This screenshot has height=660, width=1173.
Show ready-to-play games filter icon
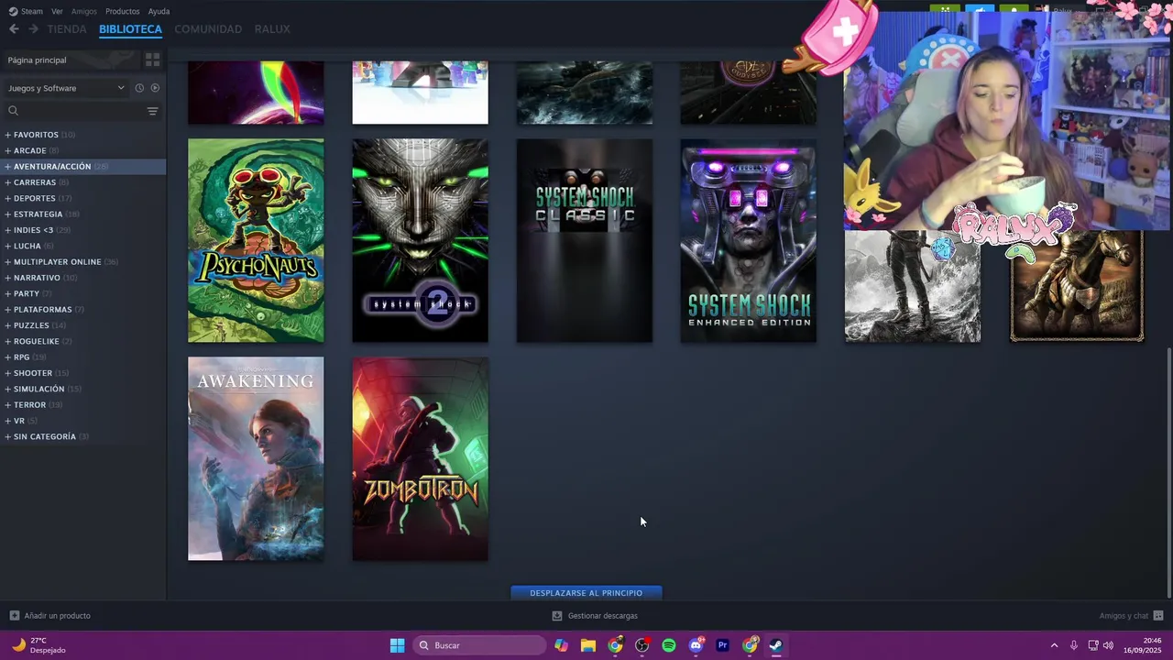point(155,88)
